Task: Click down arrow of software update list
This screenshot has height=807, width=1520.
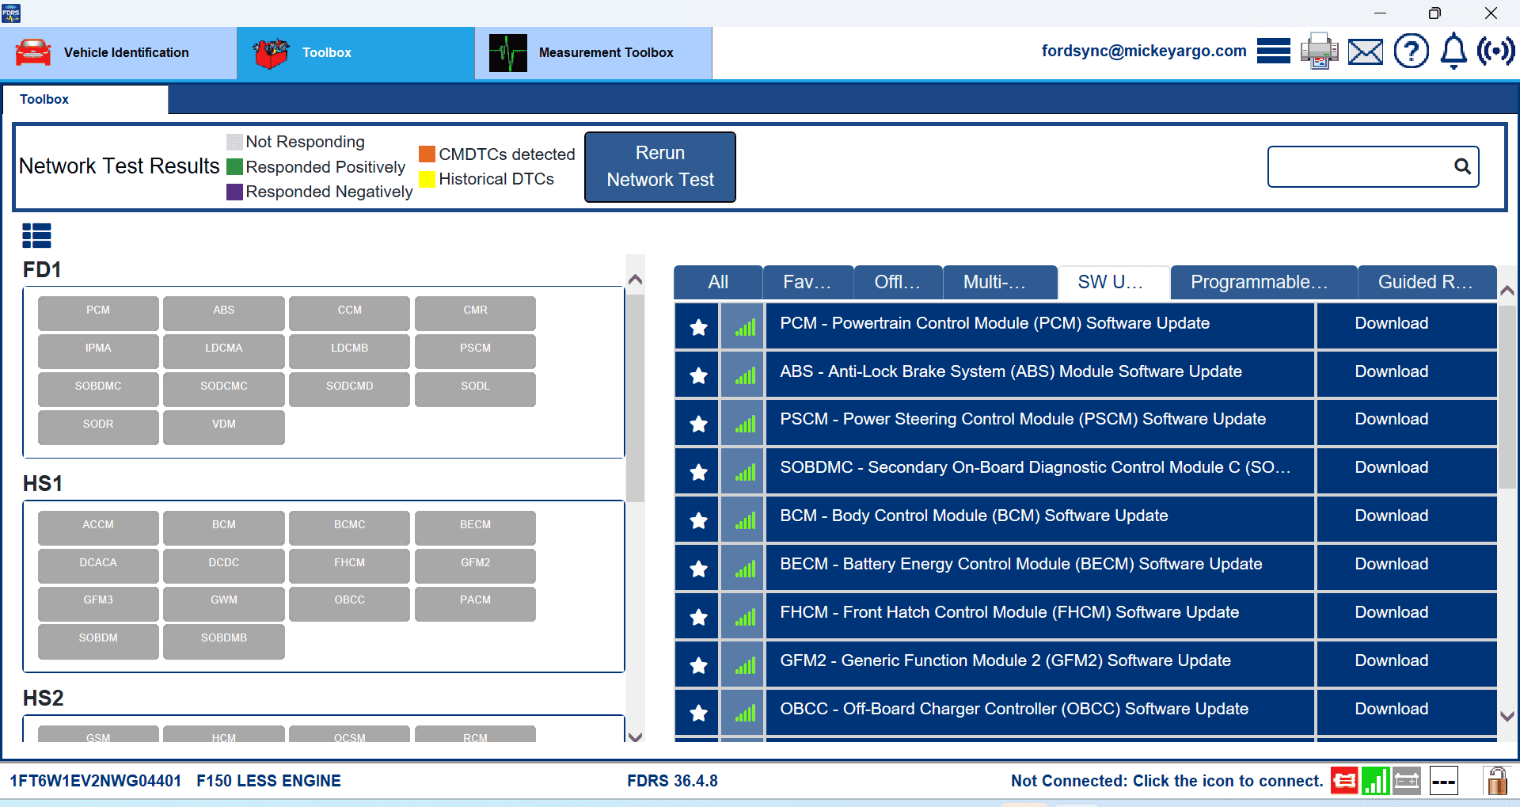Action: point(1507,716)
